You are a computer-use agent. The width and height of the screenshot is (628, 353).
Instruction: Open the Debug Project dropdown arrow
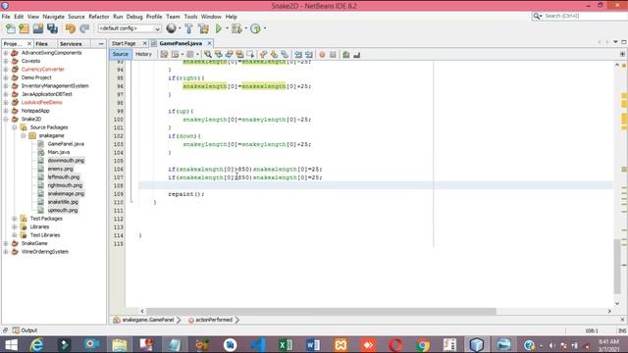(x=245, y=28)
